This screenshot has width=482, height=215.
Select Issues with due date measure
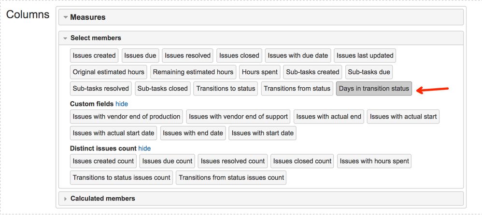[x=298, y=55]
